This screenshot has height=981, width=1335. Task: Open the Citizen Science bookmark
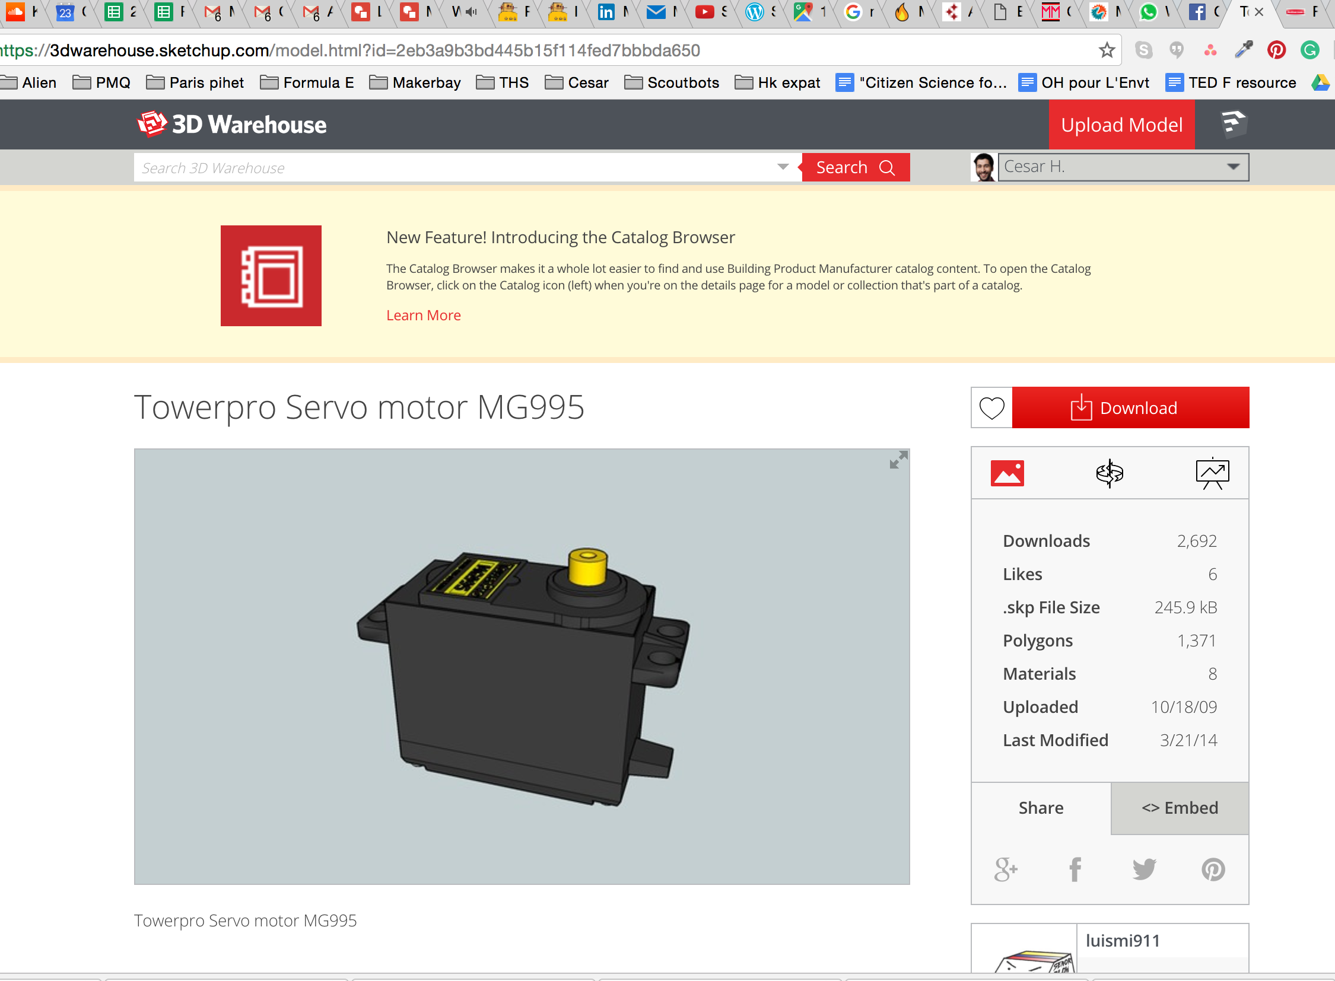pos(921,82)
